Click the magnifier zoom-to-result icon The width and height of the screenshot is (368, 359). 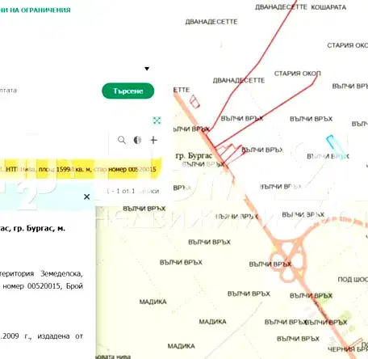point(122,140)
